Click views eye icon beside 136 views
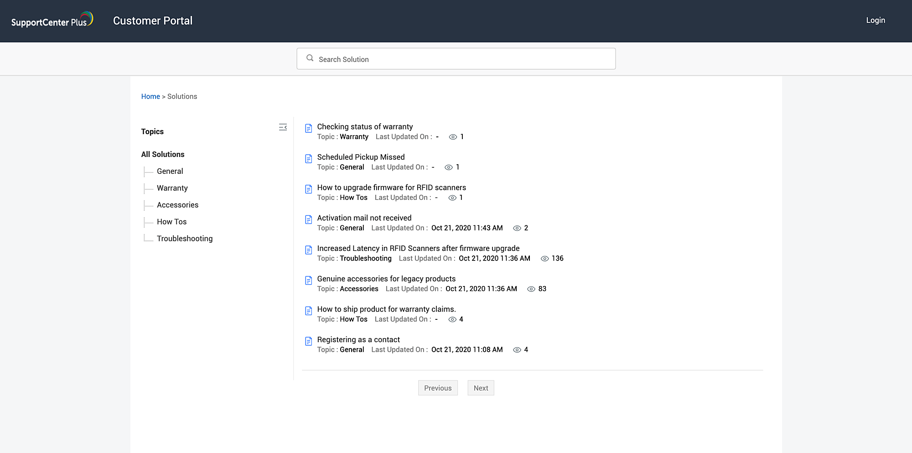Image resolution: width=912 pixels, height=453 pixels. click(x=544, y=259)
